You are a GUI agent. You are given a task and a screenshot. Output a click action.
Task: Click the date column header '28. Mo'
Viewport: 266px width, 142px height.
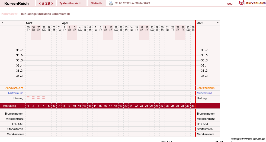[44, 29]
